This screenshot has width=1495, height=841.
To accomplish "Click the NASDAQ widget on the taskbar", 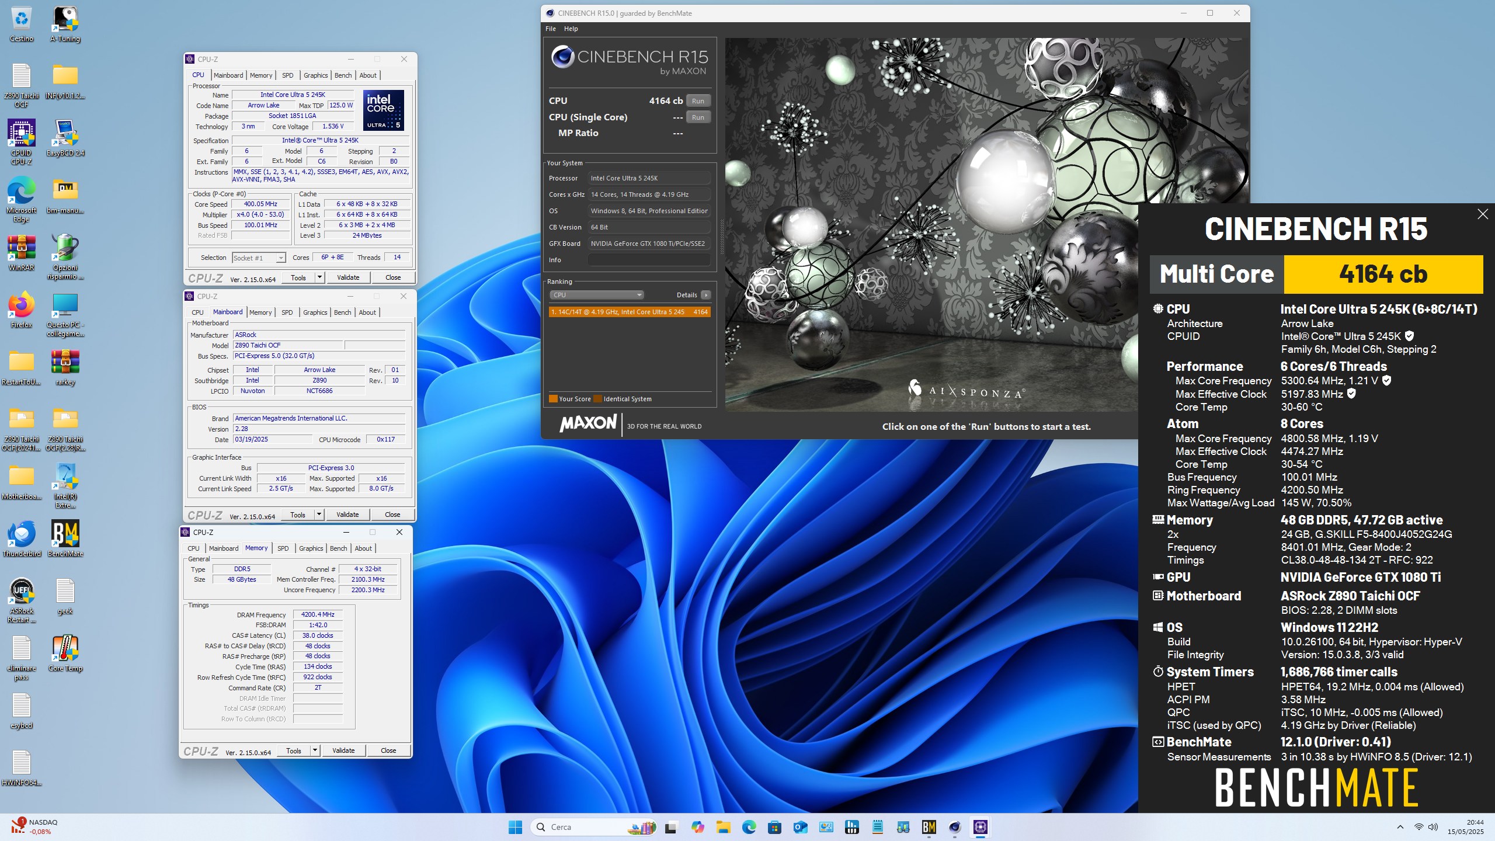I will (x=35, y=827).
